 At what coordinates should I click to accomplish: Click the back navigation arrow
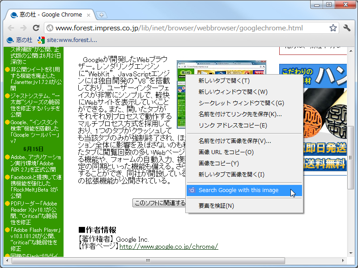[11, 28]
